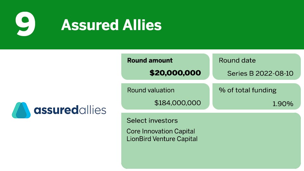The width and height of the screenshot is (304, 171).
Task: Click the '% of total funding' label
Action: (248, 90)
